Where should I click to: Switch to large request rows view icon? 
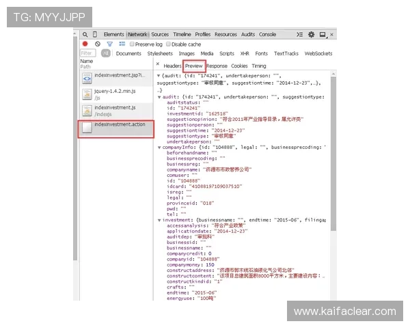[122, 44]
